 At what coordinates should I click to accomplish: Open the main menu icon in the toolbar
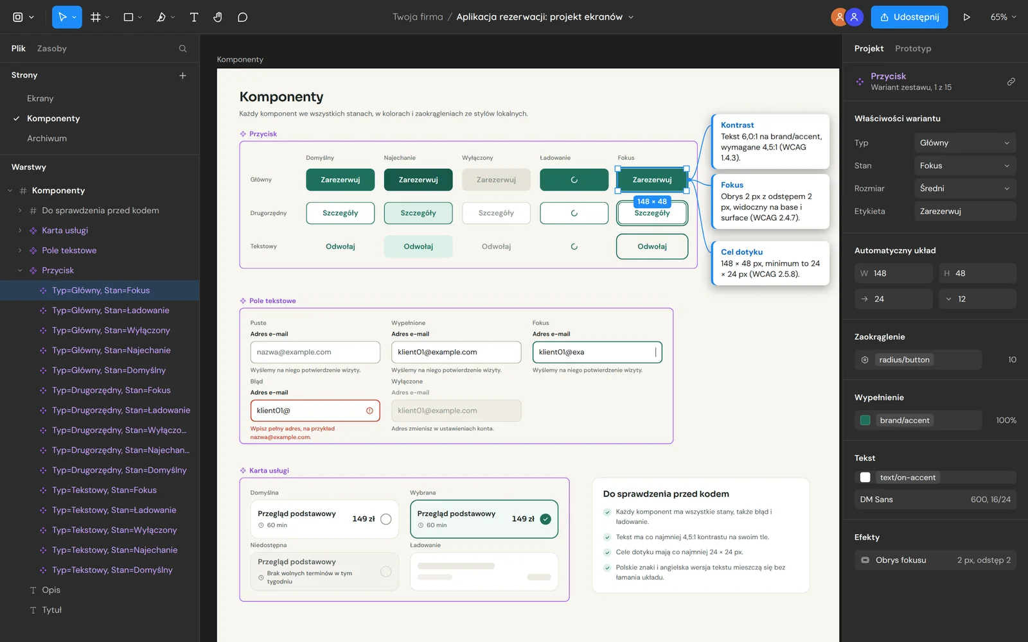18,17
